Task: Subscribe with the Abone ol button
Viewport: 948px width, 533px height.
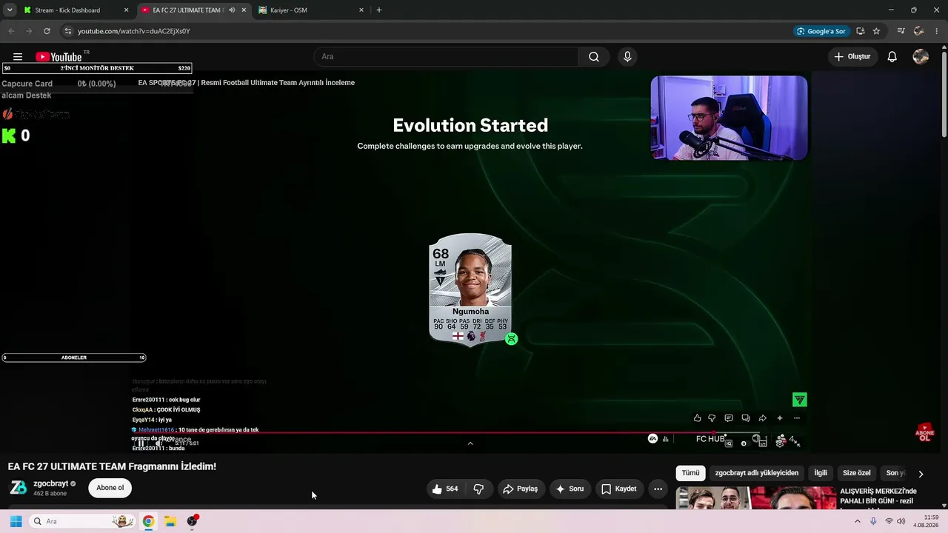Action: tap(110, 488)
